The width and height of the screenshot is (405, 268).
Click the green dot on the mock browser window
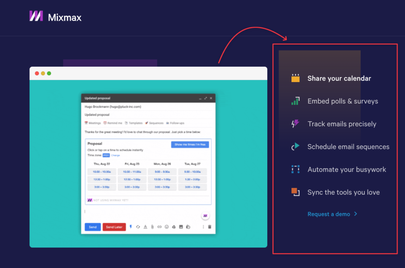pos(49,73)
